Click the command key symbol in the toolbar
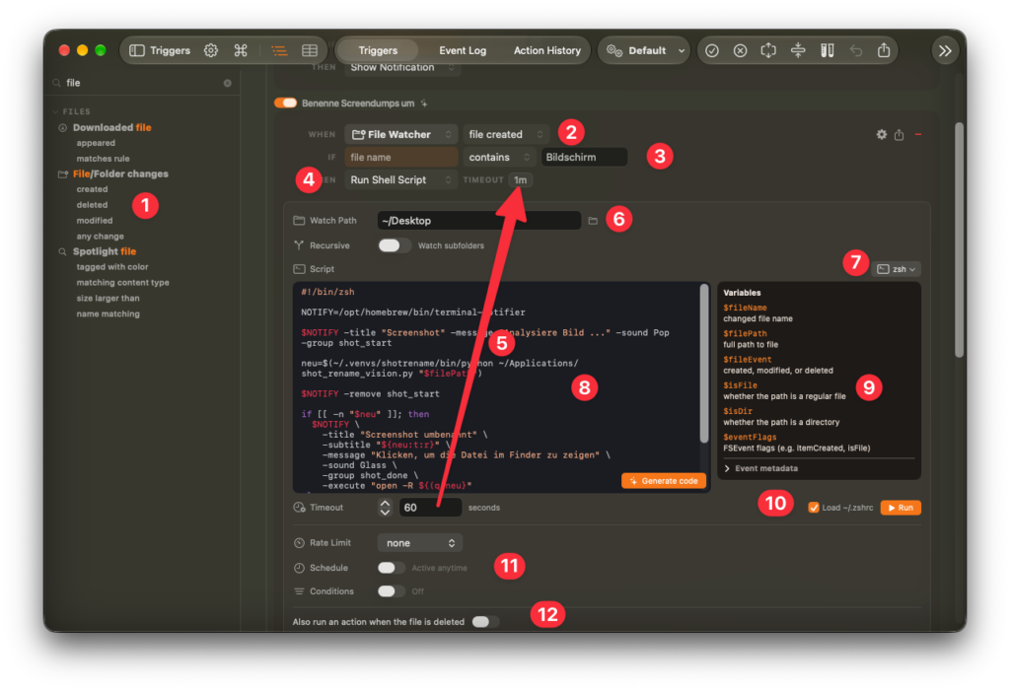This screenshot has width=1010, height=690. (241, 50)
